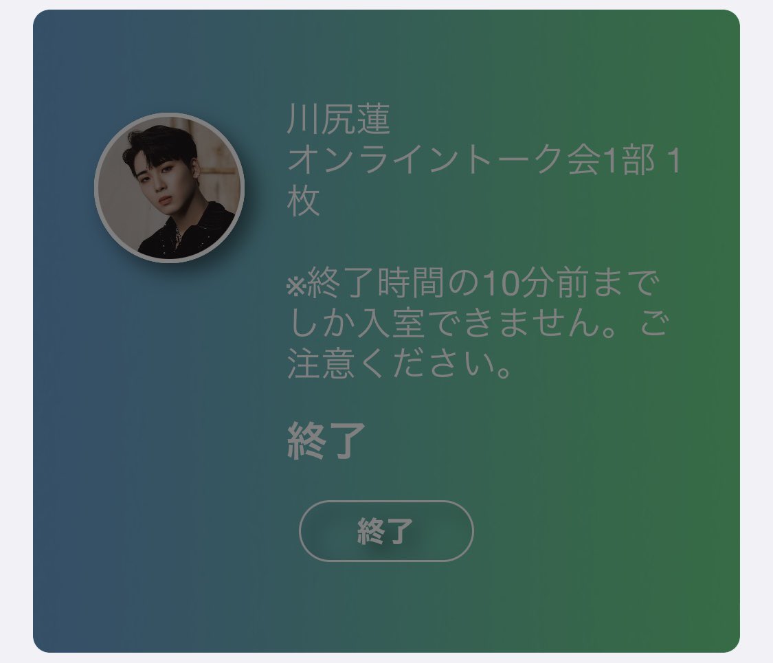
Task: Select the name 川尻蓮
Action: pyautogui.click(x=339, y=120)
